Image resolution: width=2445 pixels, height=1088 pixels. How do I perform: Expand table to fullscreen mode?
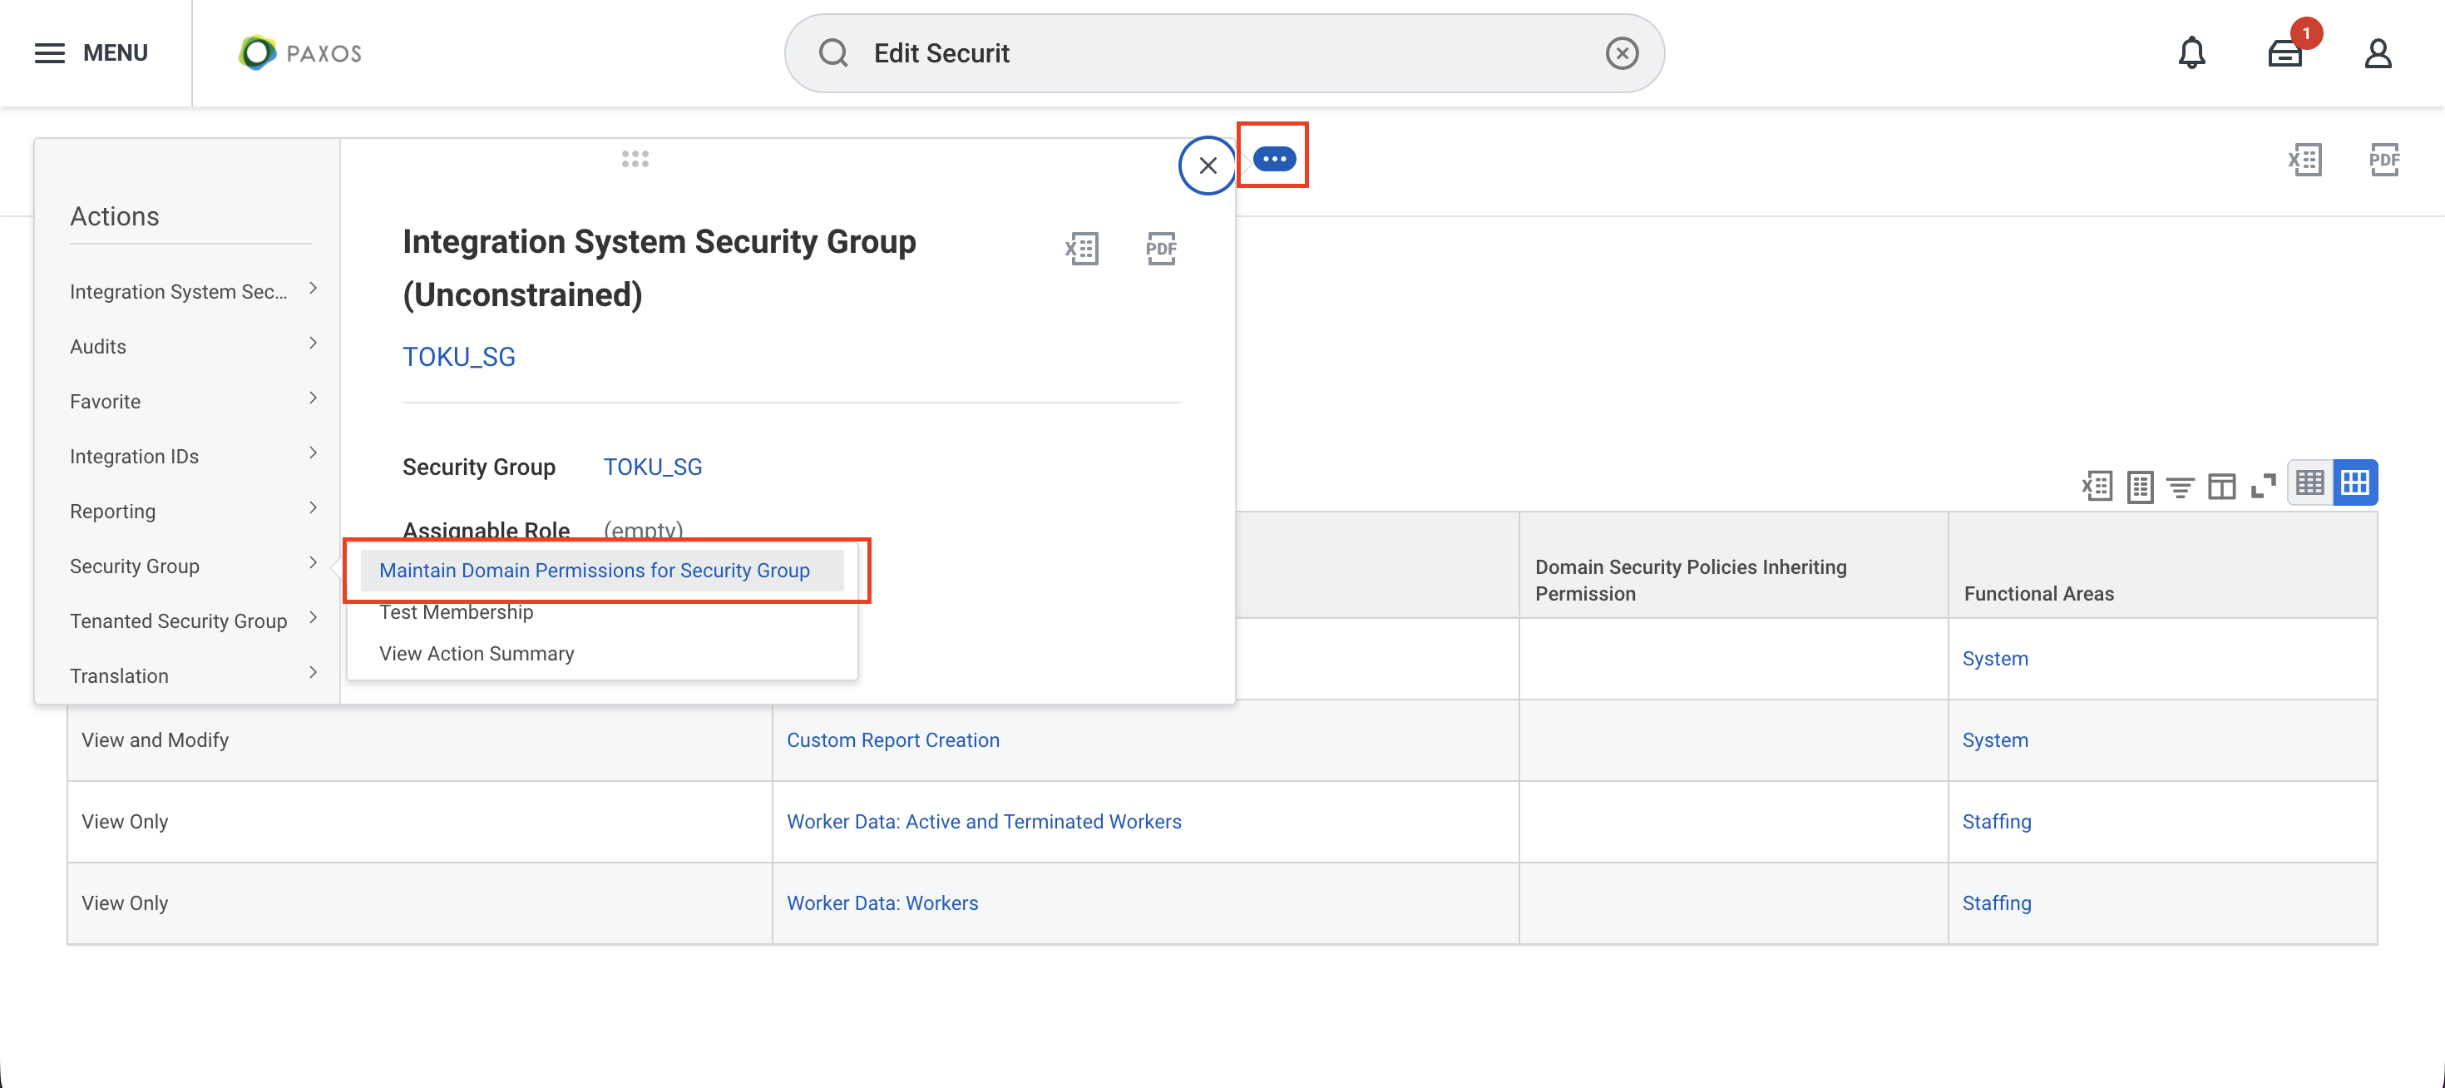tap(2263, 486)
